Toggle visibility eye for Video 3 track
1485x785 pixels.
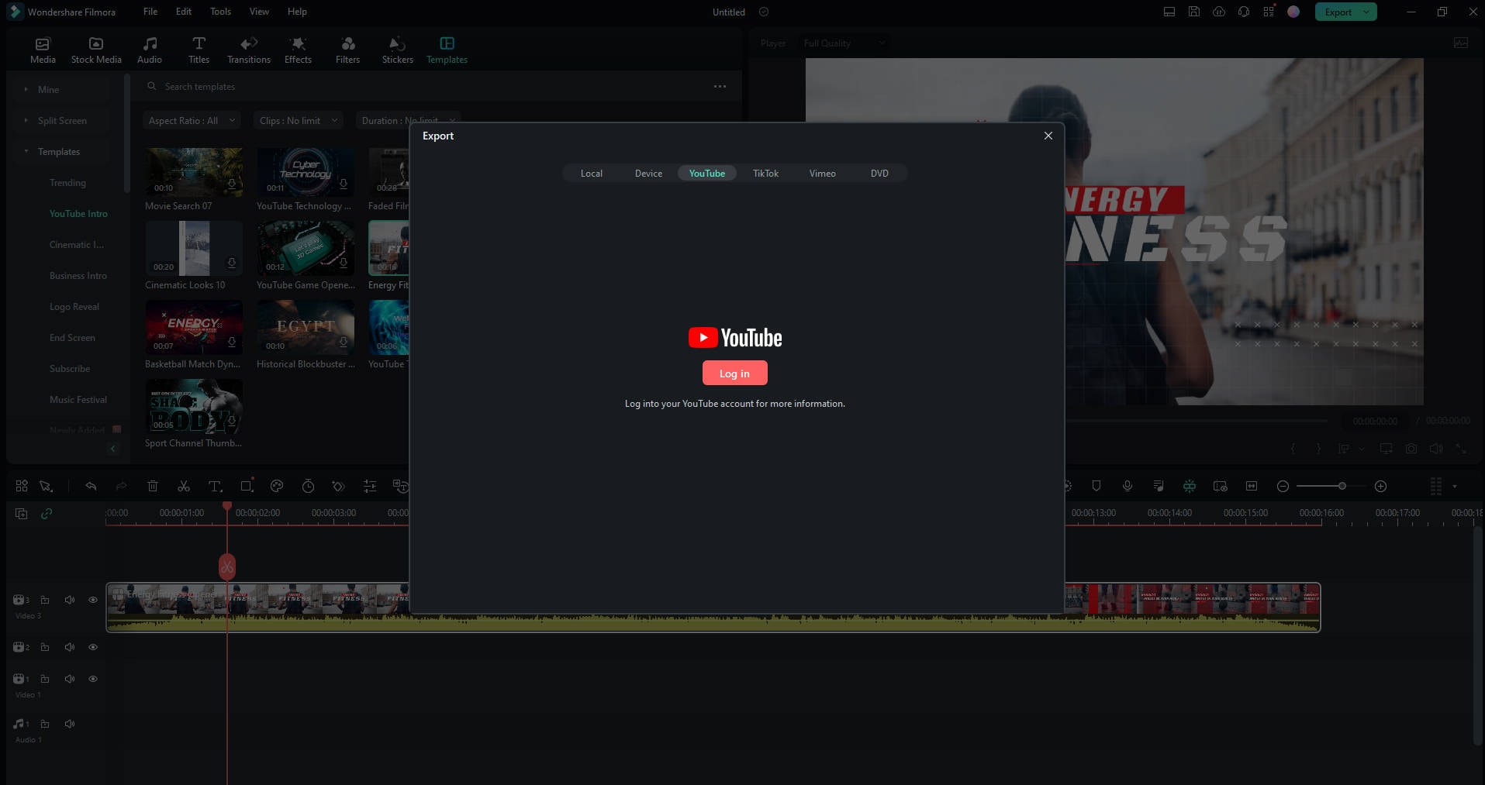pyautogui.click(x=93, y=600)
